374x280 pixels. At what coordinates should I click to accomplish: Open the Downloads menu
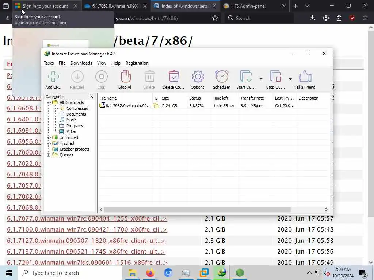(81, 63)
